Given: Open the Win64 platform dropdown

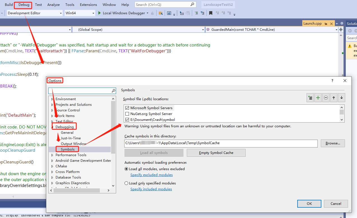Looking at the screenshot, I should pyautogui.click(x=94, y=13).
